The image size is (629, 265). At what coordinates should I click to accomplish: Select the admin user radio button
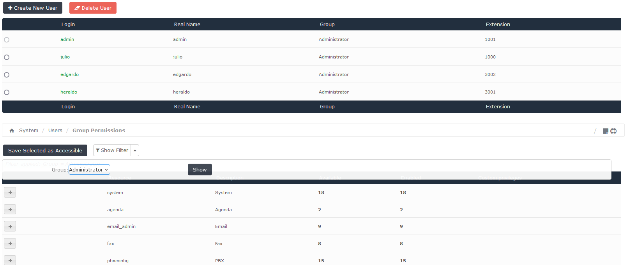tap(7, 40)
